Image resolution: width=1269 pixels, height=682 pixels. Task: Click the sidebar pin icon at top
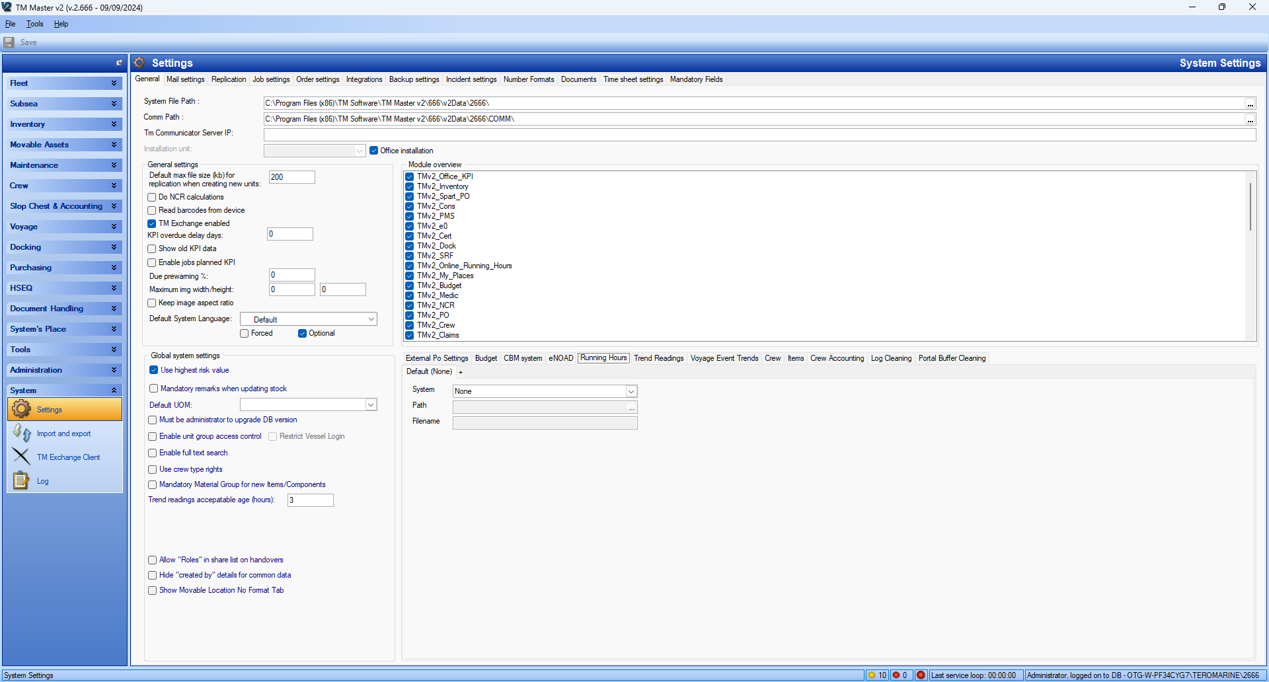[119, 63]
